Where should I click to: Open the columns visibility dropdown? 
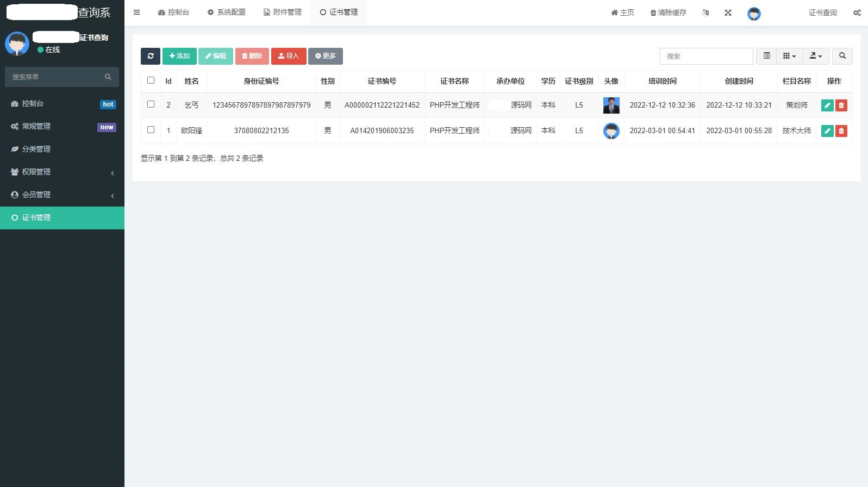pyautogui.click(x=789, y=56)
